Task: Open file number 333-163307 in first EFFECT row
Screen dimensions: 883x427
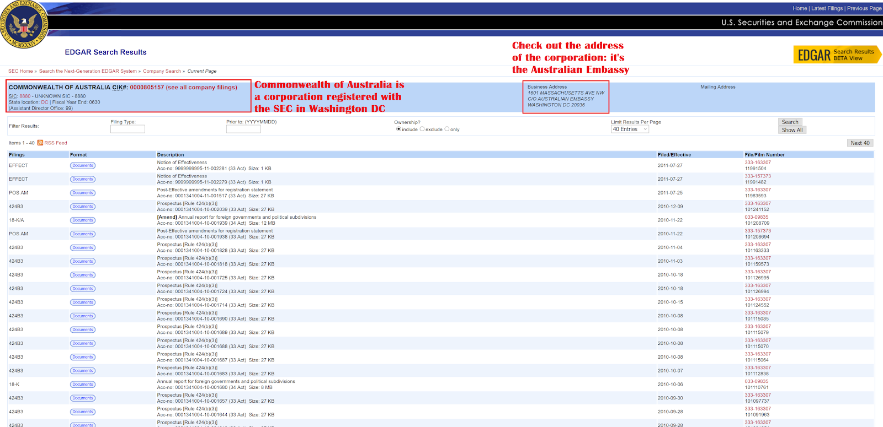Action: pyautogui.click(x=758, y=163)
